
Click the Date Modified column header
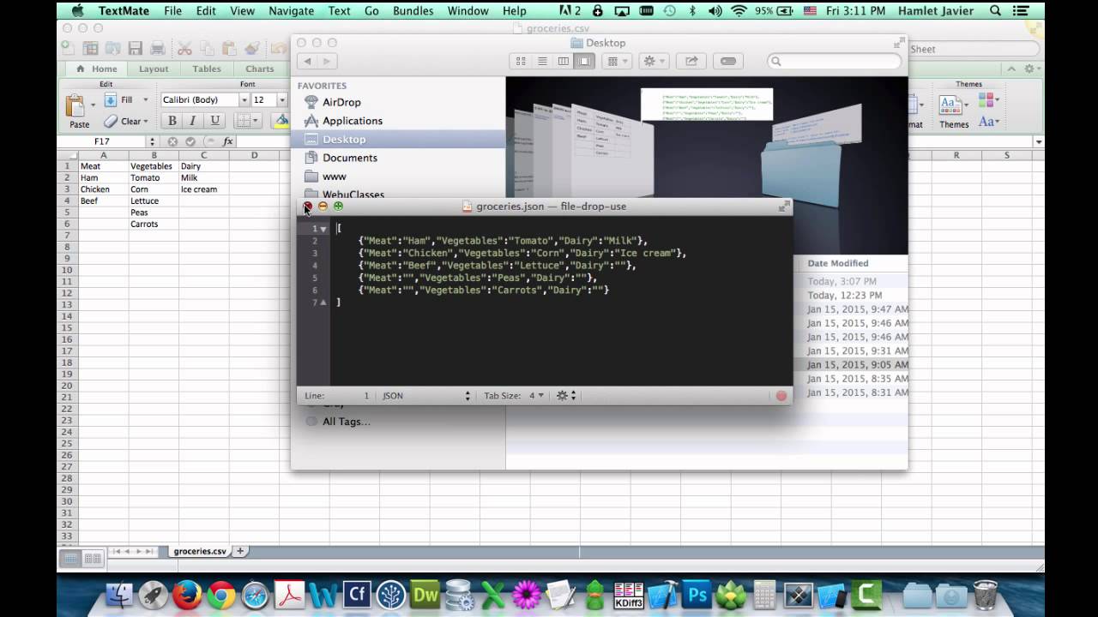point(838,263)
